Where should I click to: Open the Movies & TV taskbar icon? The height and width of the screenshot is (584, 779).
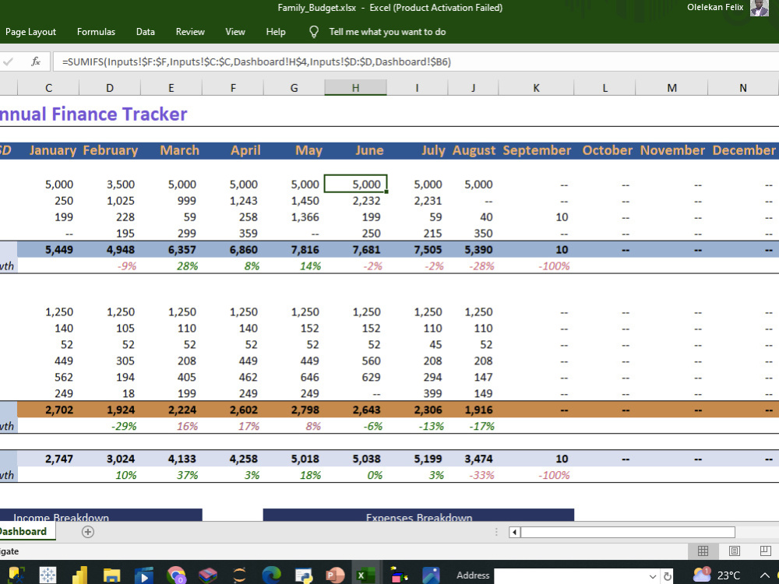[144, 575]
